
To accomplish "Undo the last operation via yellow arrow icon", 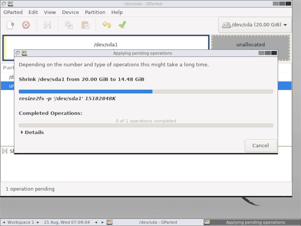I will [106, 25].
